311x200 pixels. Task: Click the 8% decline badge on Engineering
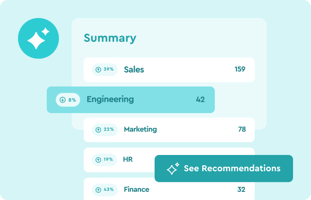[x=68, y=100]
